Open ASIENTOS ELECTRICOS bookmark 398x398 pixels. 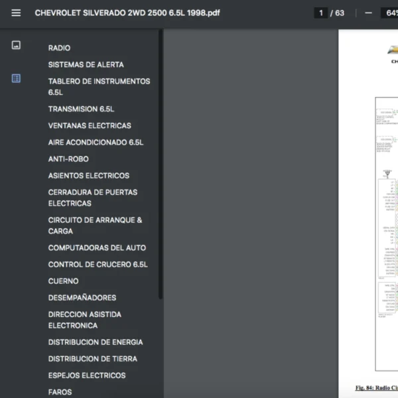[x=89, y=176]
